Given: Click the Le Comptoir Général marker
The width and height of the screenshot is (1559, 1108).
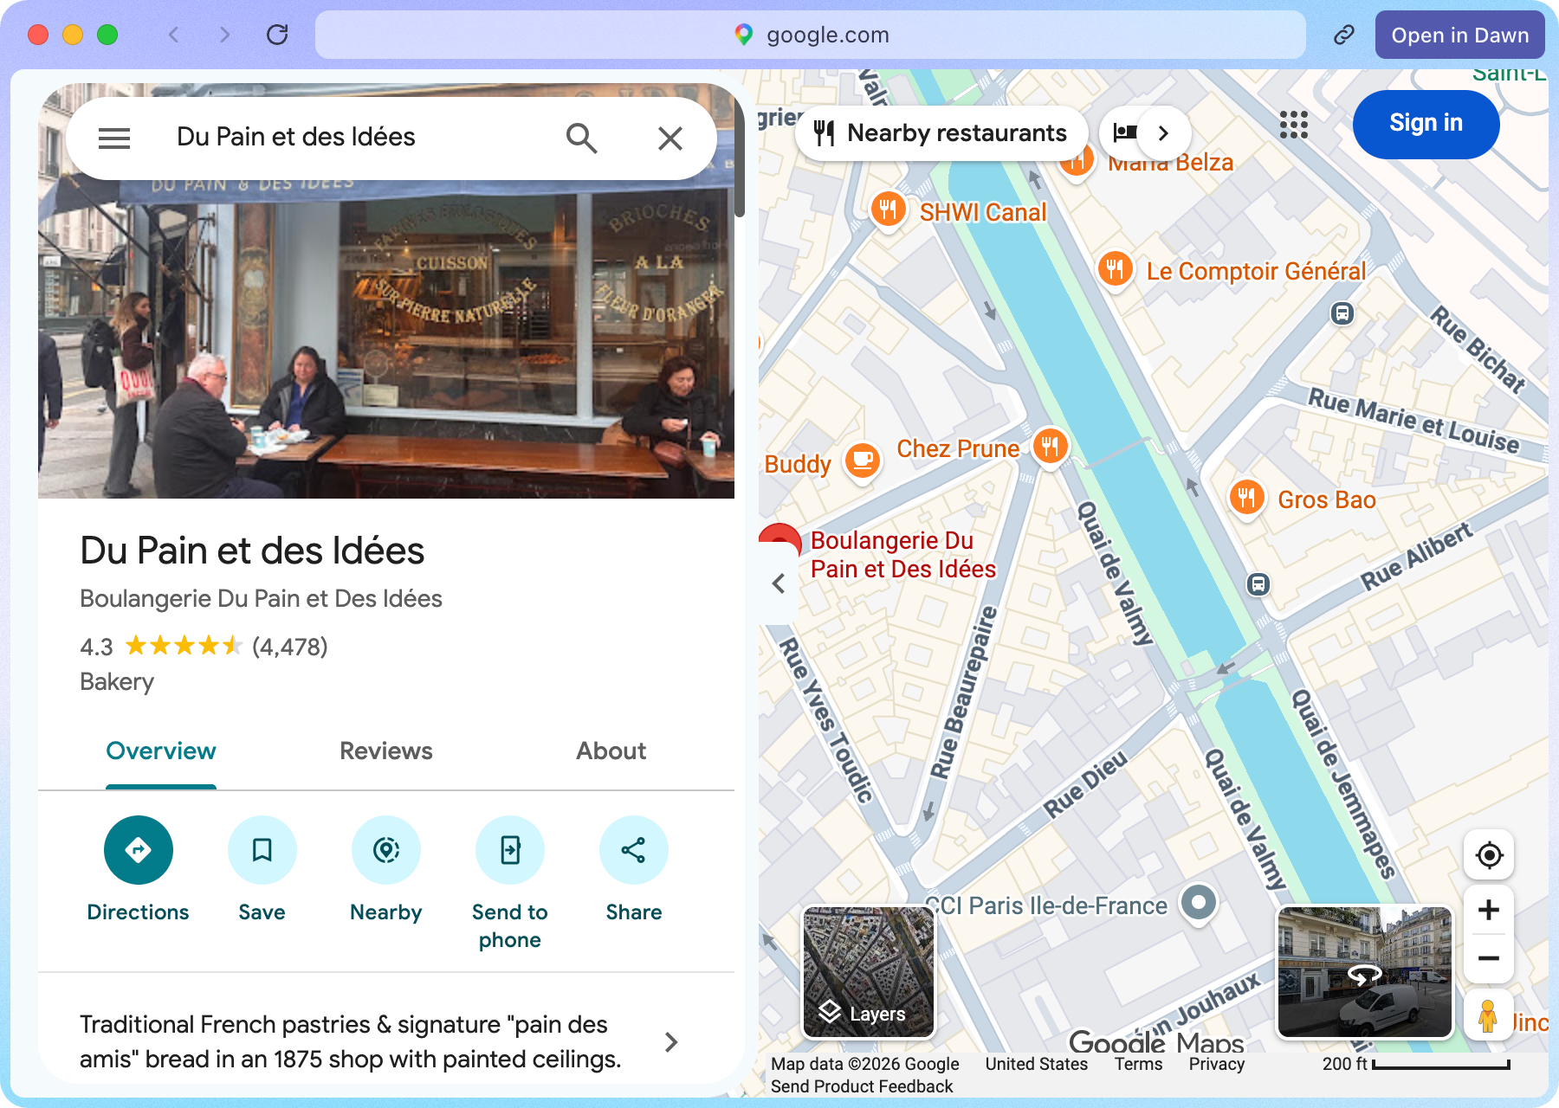Looking at the screenshot, I should point(1115,269).
